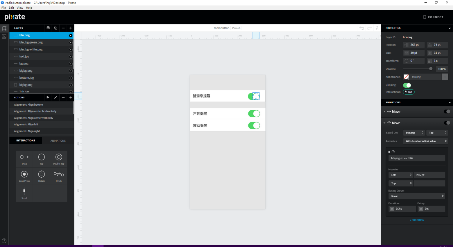The height and width of the screenshot is (247, 453).
Task: Adjust the Opacity slider handle
Action: (x=431, y=69)
